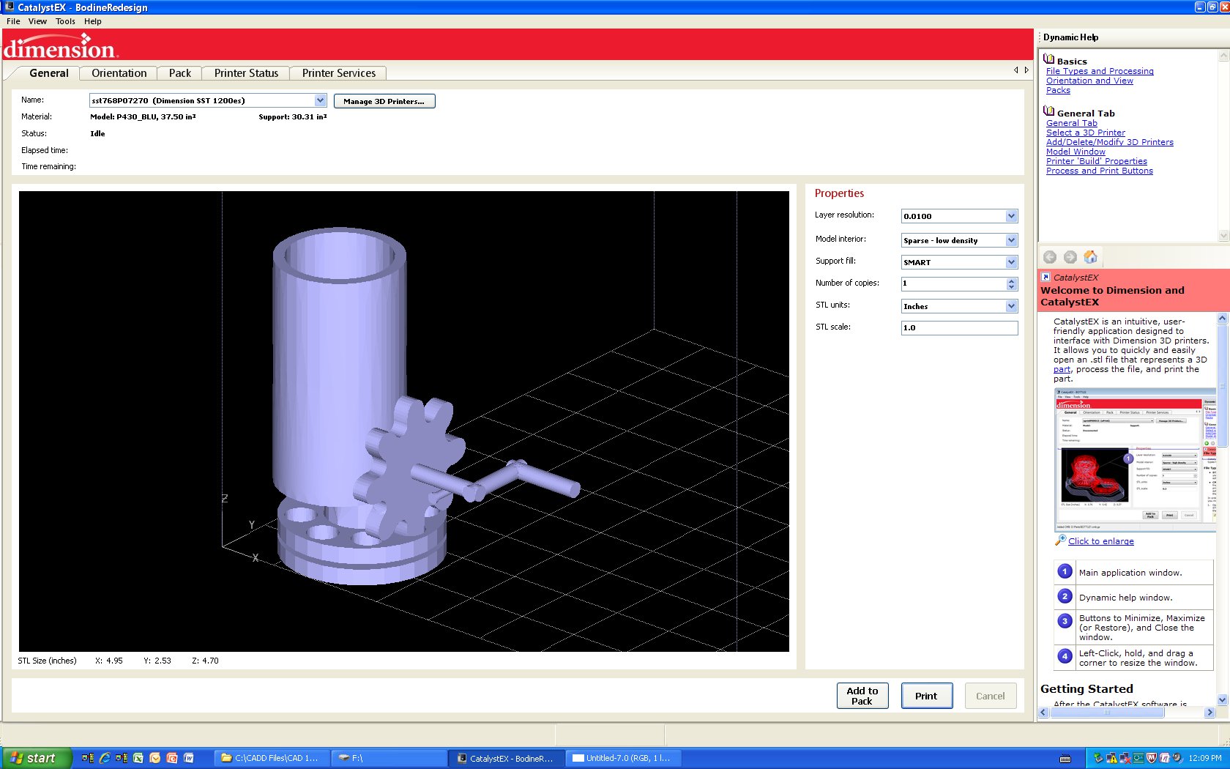This screenshot has width=1230, height=769.
Task: Click numbered badge 4 for resize window help
Action: click(1065, 656)
